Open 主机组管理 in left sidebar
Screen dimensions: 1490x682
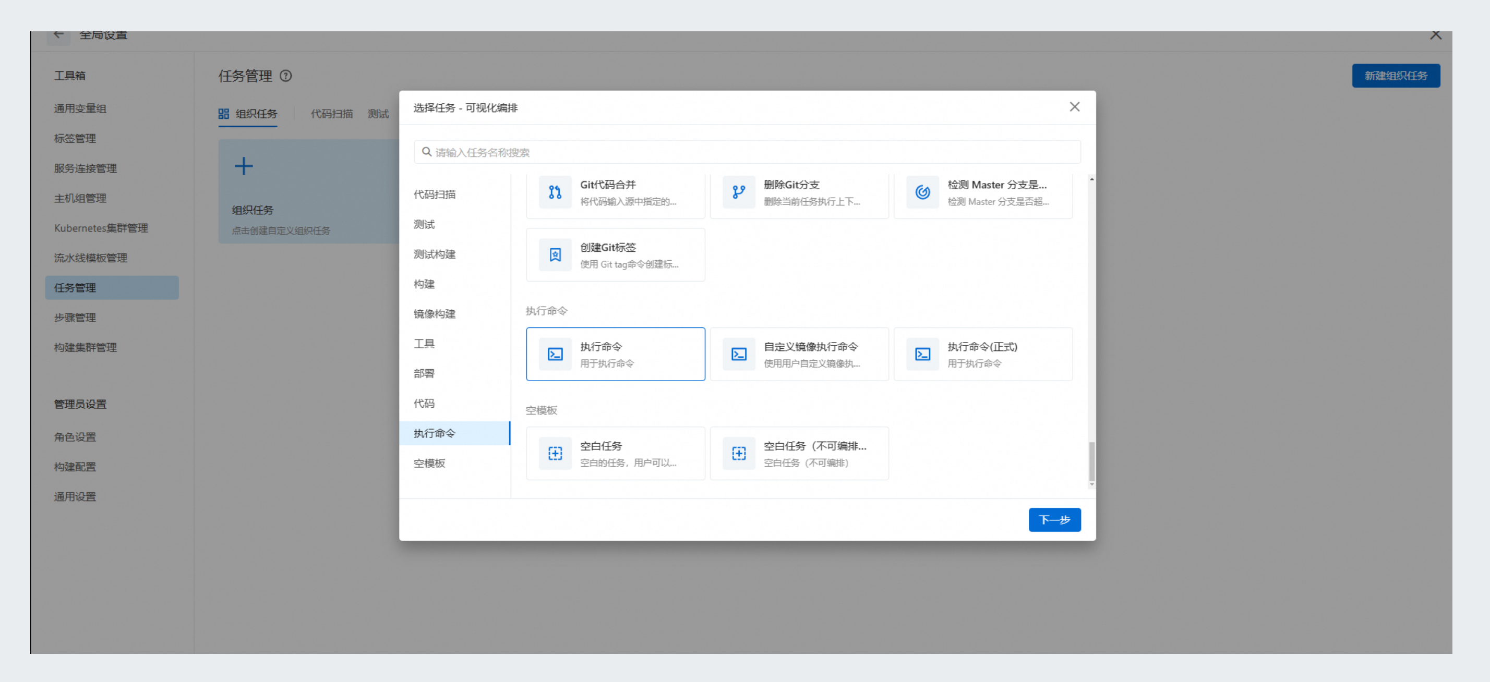coord(80,198)
